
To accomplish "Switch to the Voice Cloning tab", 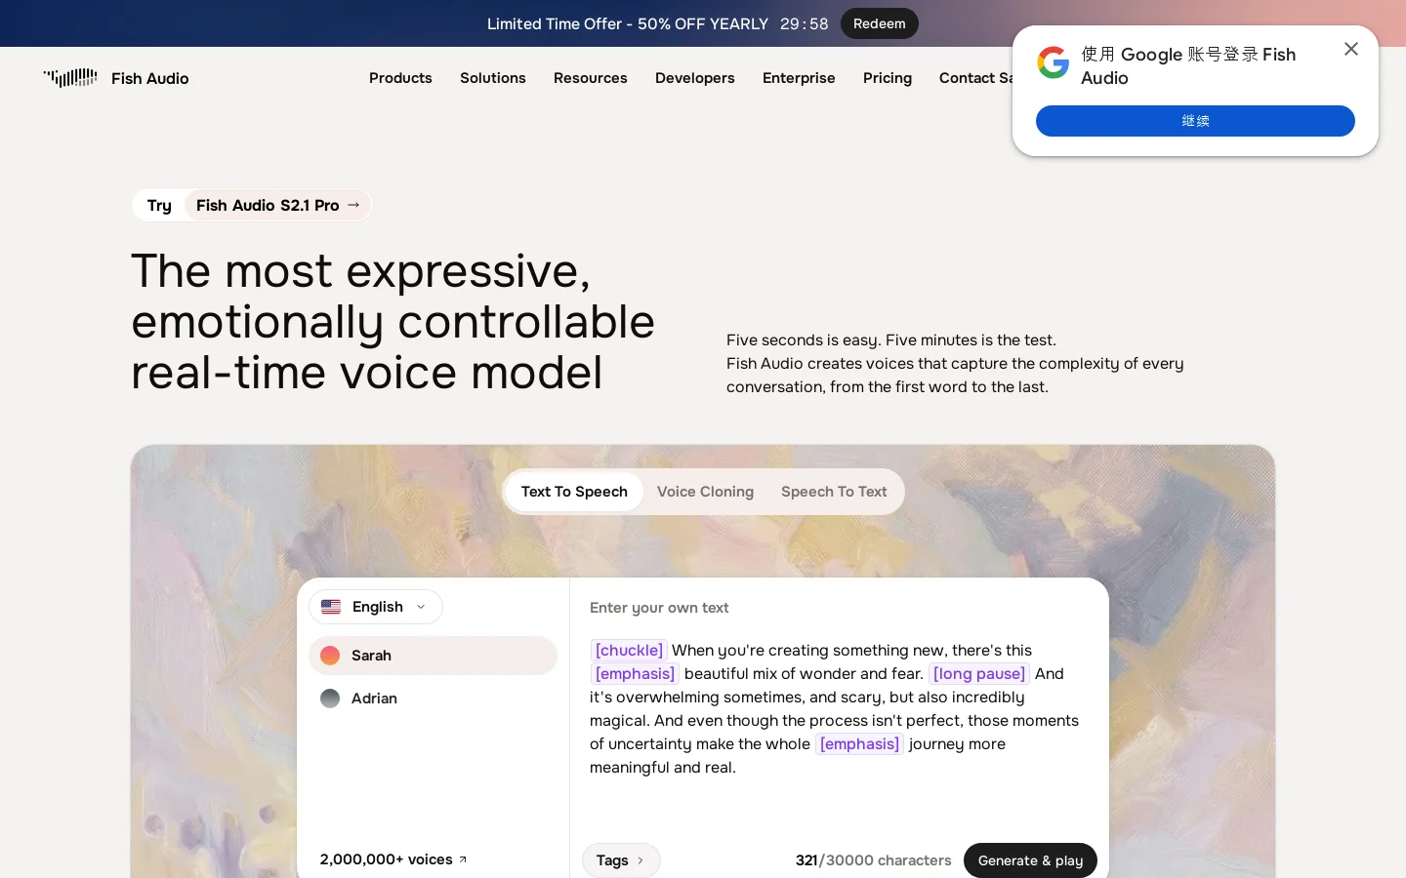I will tap(705, 492).
